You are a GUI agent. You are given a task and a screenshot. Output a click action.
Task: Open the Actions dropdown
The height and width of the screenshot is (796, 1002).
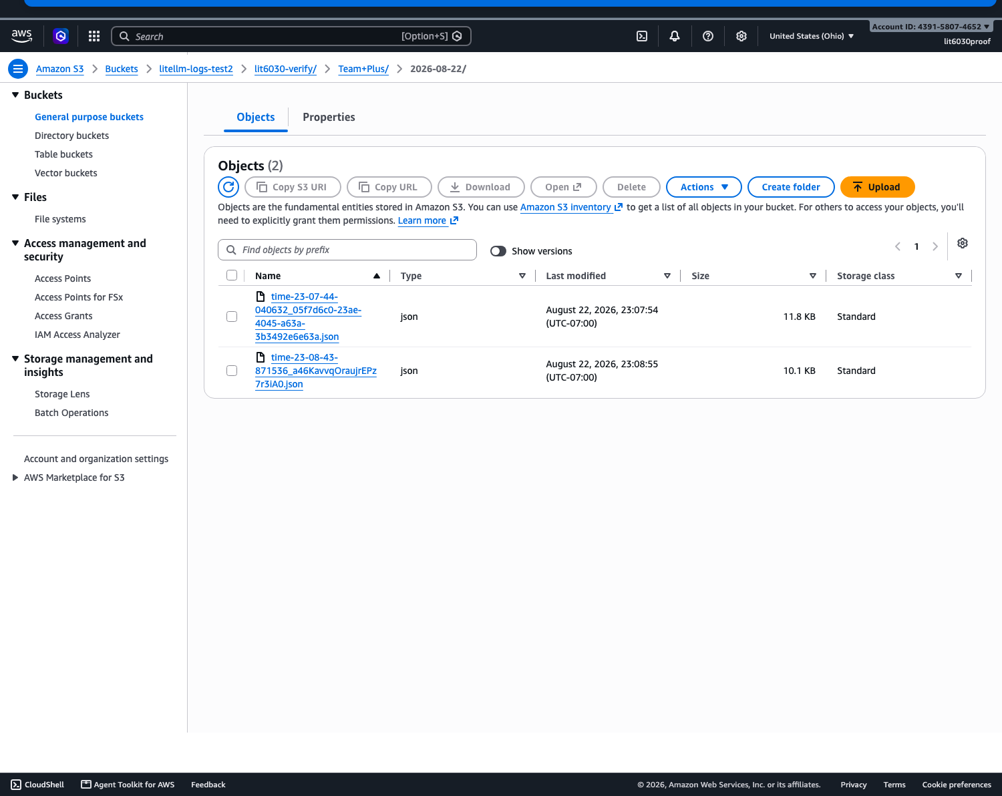click(x=704, y=187)
